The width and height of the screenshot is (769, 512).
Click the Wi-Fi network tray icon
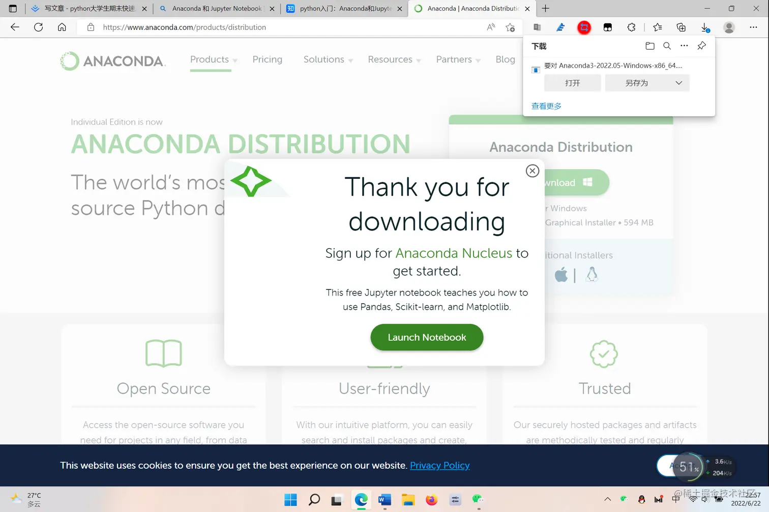[x=693, y=499]
